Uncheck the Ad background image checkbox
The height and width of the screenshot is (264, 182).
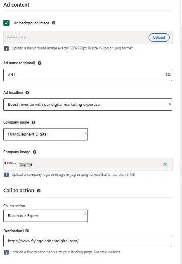(7, 23)
